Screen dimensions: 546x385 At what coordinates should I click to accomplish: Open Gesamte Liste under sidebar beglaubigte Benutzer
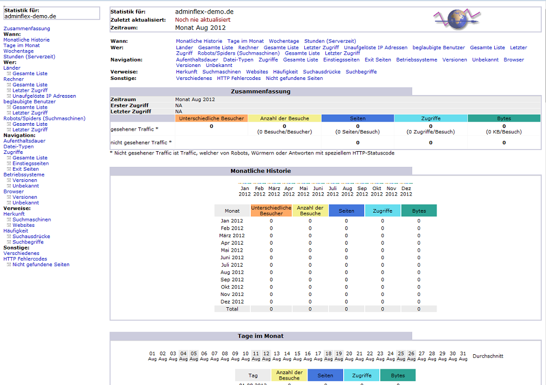click(30, 107)
